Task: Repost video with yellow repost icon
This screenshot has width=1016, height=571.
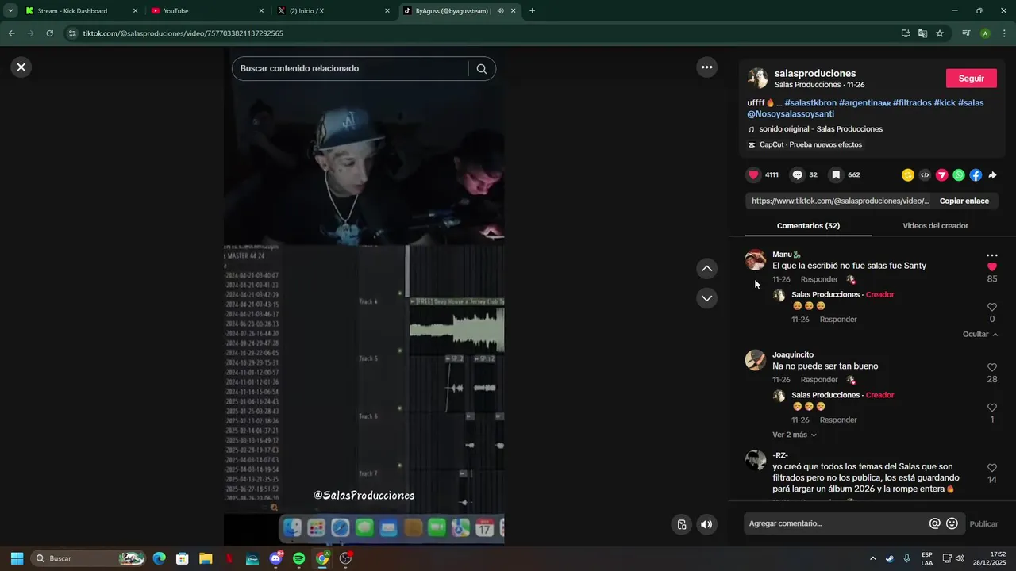Action: (908, 175)
